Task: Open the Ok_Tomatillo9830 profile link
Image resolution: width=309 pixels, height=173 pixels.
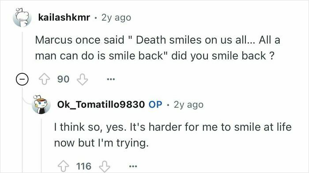Action: point(101,105)
